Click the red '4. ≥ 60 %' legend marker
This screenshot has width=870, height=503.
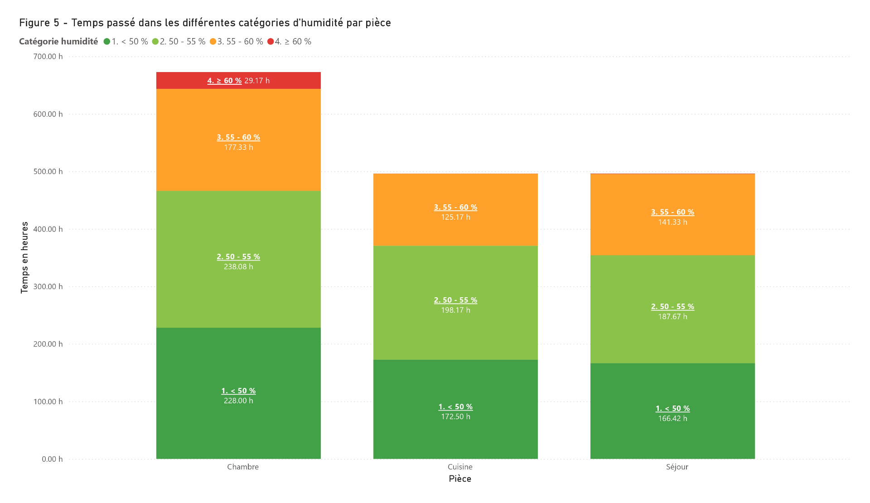coord(270,42)
